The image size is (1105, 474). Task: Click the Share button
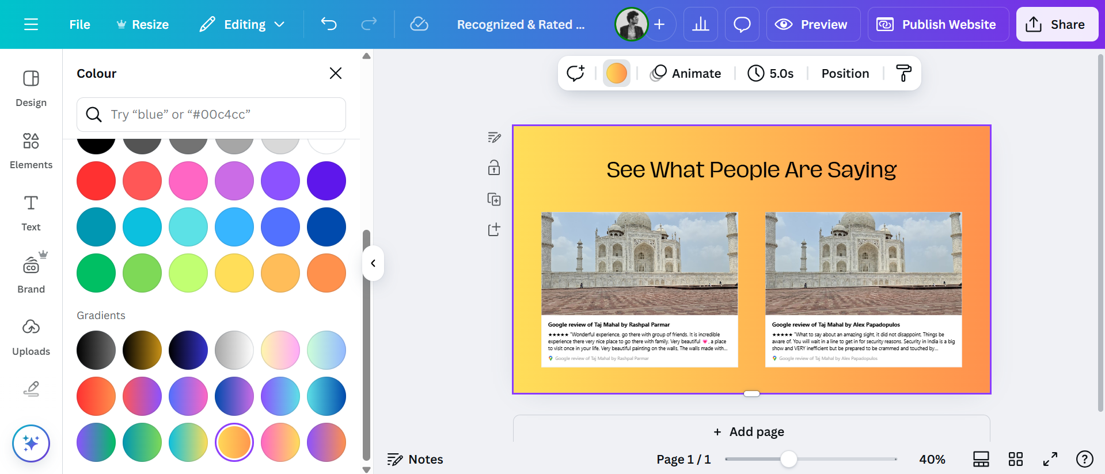1057,24
